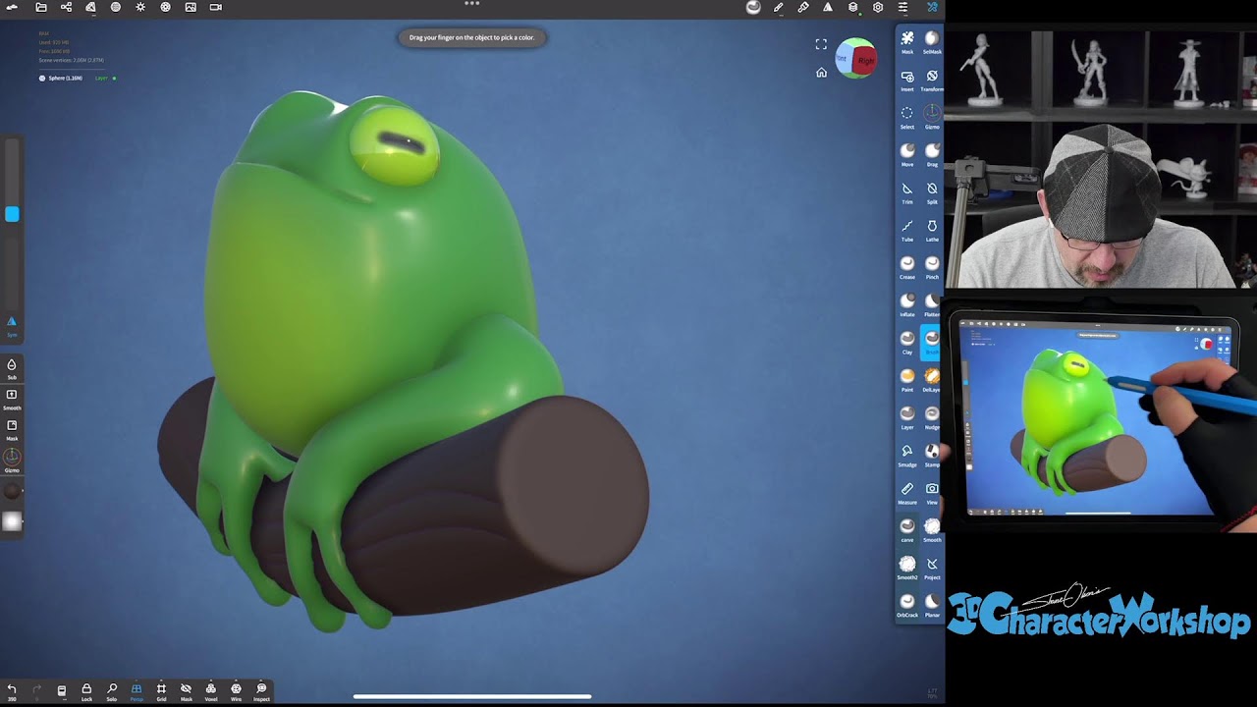
Task: Toggle the Grid display
Action: tap(161, 692)
